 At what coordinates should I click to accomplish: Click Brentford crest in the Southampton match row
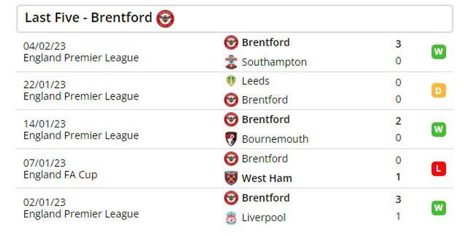pos(231,42)
